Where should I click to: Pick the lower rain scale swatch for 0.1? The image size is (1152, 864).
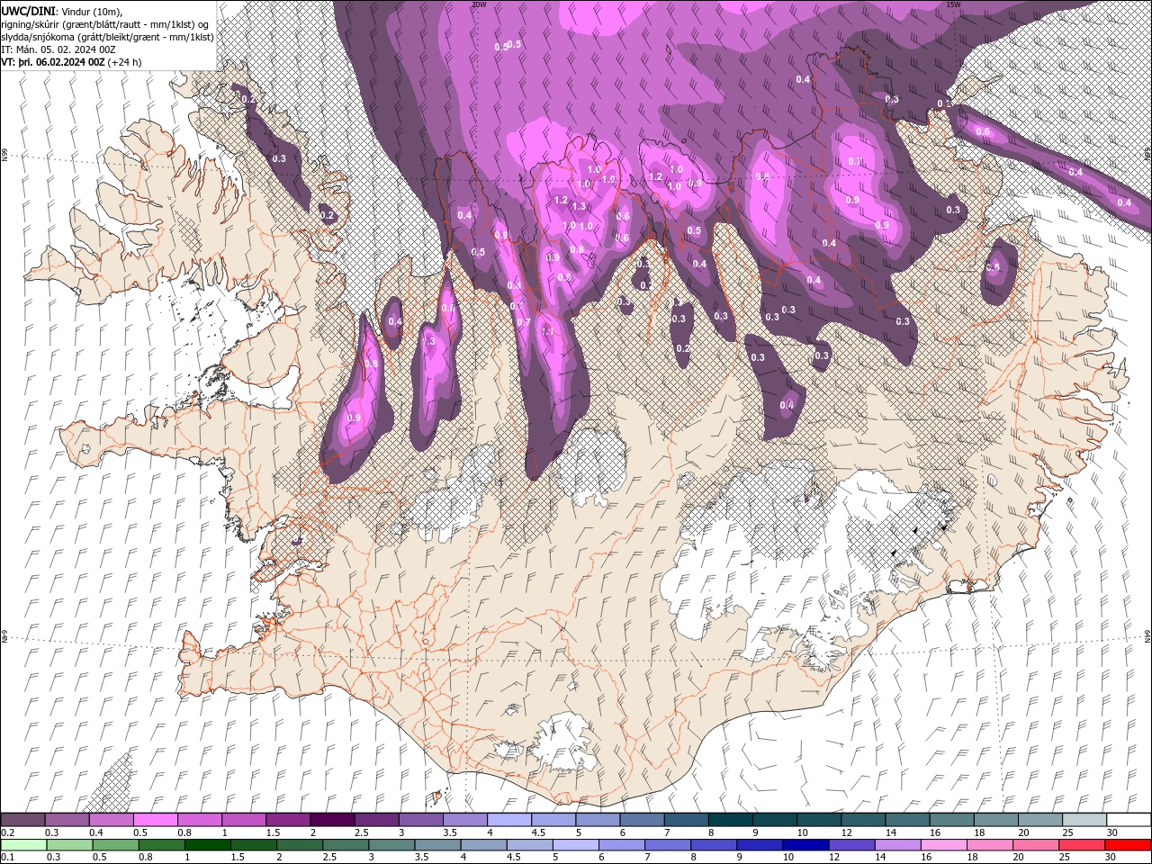23,844
